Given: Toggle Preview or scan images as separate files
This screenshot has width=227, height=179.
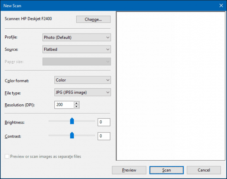Looking at the screenshot, I should 7,156.
